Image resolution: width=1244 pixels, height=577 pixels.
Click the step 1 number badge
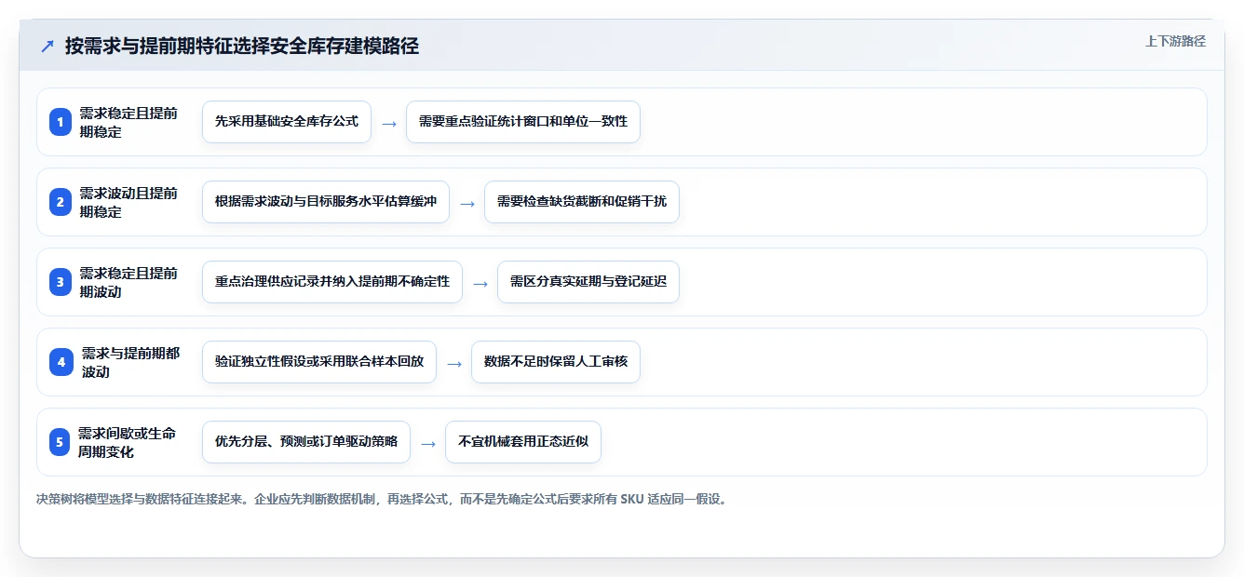click(x=61, y=122)
